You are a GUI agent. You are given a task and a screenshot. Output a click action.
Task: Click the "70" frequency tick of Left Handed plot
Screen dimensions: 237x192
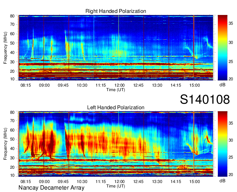[12, 121]
